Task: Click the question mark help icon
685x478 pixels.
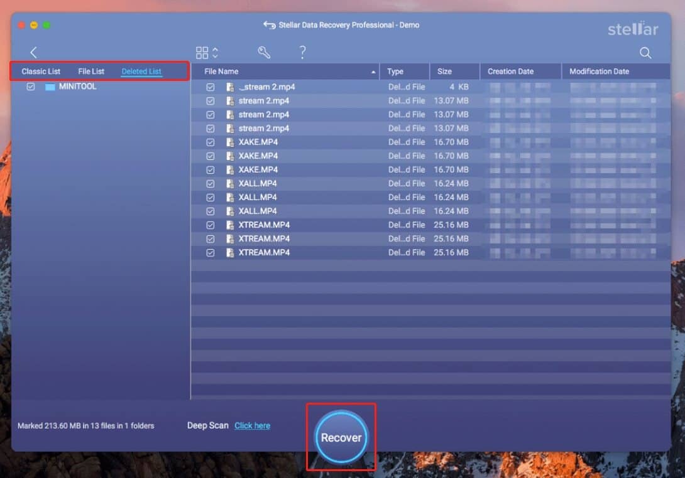Action: click(302, 53)
